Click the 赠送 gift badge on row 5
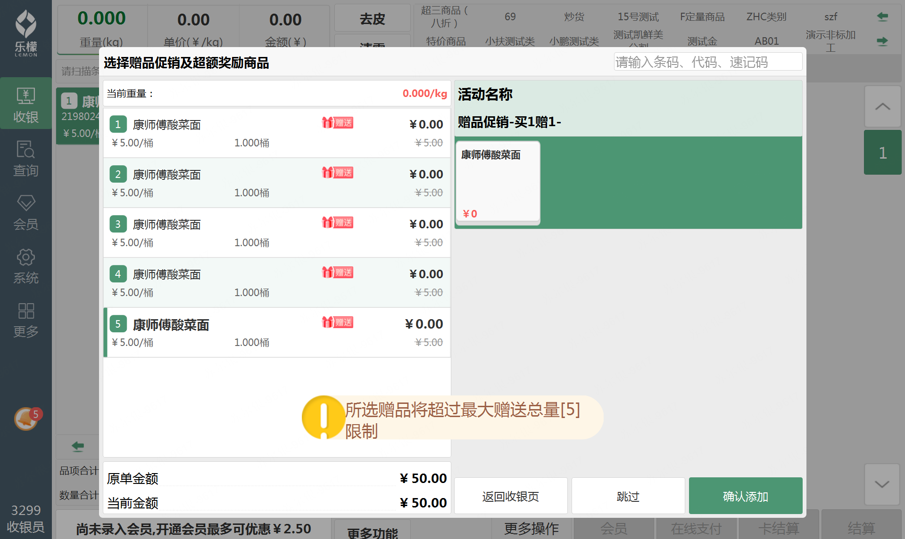Image resolution: width=905 pixels, height=539 pixels. [x=338, y=322]
